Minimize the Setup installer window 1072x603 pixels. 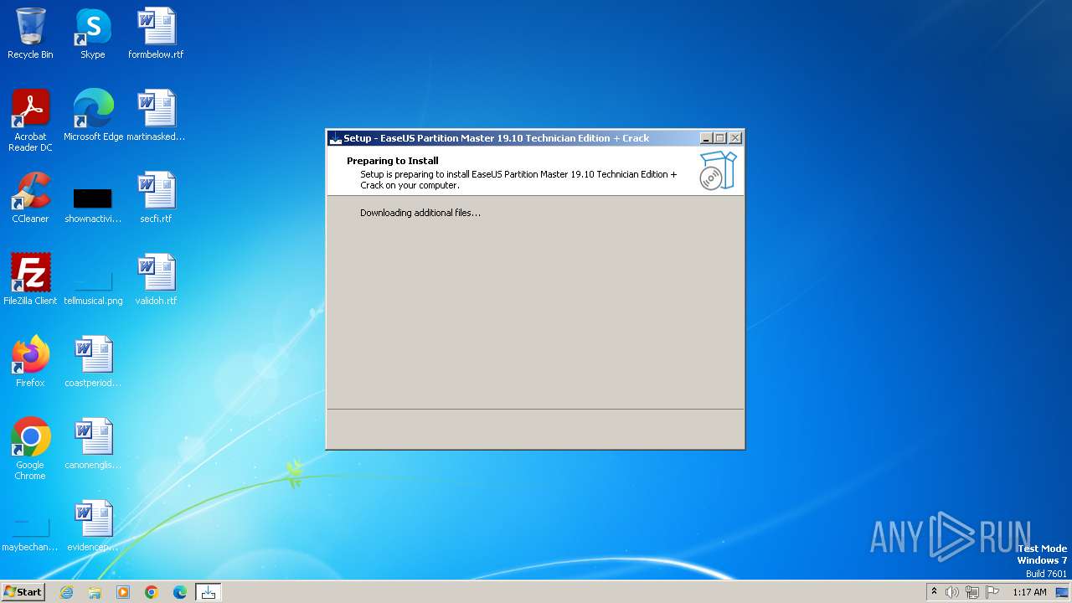tap(706, 138)
